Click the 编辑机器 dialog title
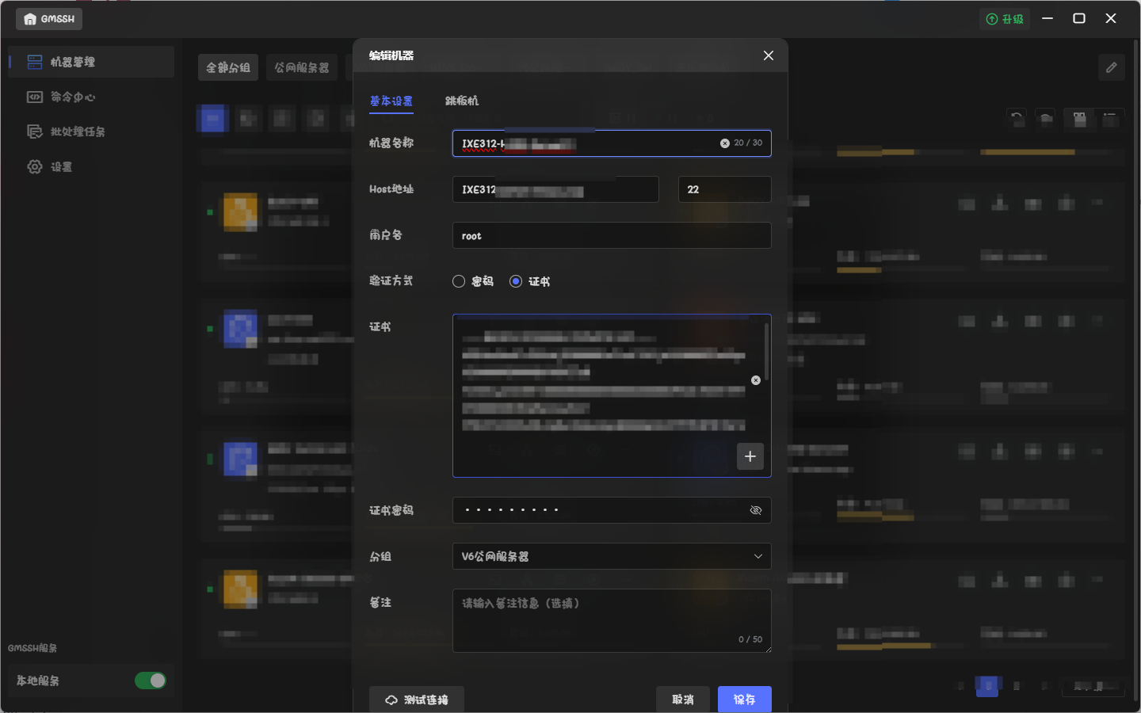Screen dimensions: 1141x713 (391, 55)
